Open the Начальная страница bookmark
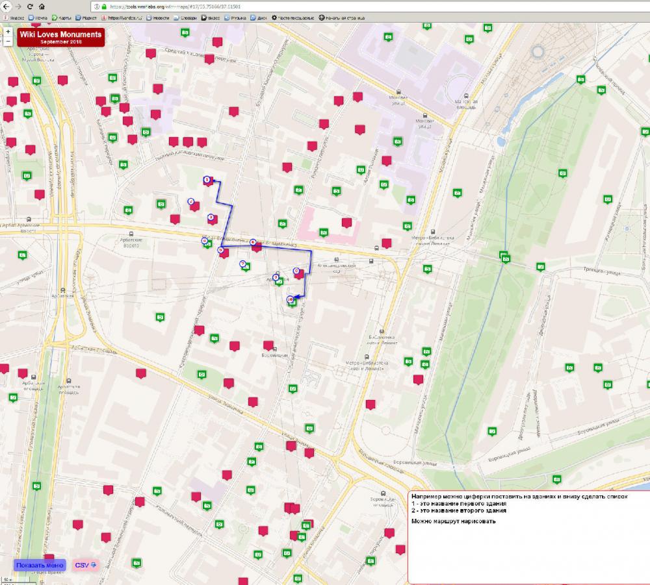Viewport: 650px width, 585px height. (342, 18)
